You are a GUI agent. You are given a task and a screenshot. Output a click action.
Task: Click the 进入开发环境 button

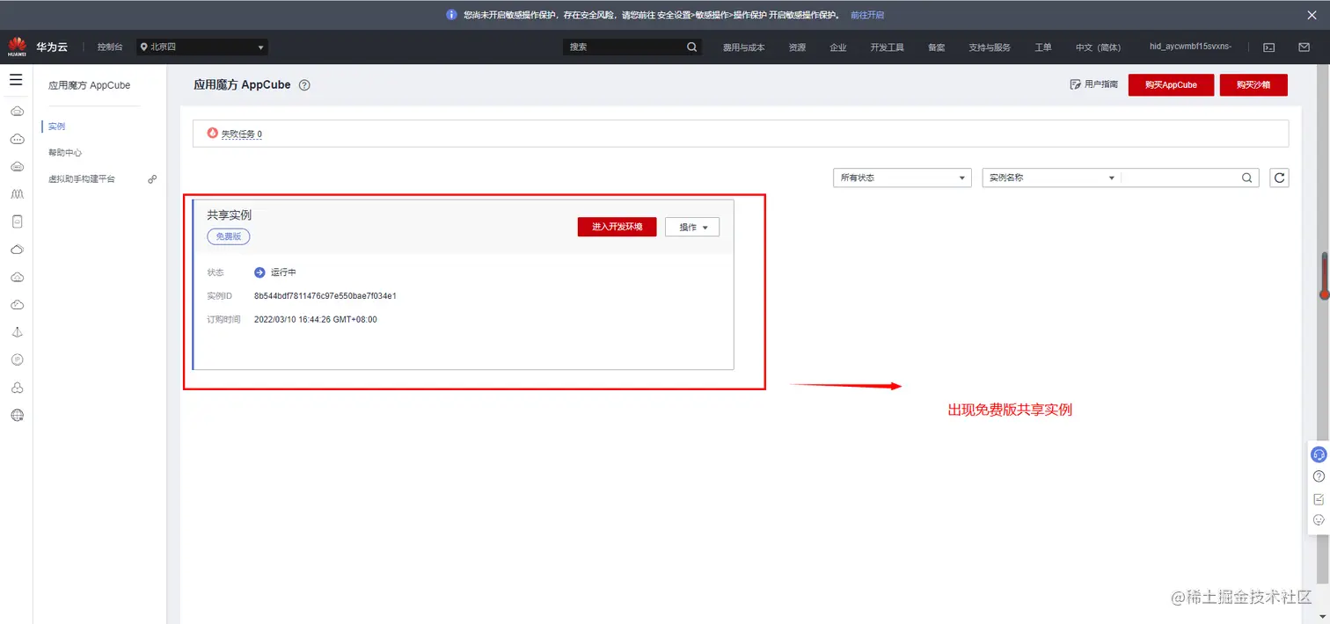click(x=617, y=227)
